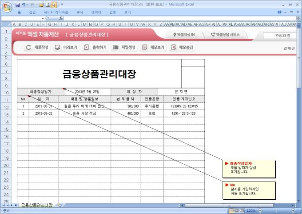Open the 엑셀지식 IN tab
The width and height of the screenshot is (302, 214).
pos(184,35)
